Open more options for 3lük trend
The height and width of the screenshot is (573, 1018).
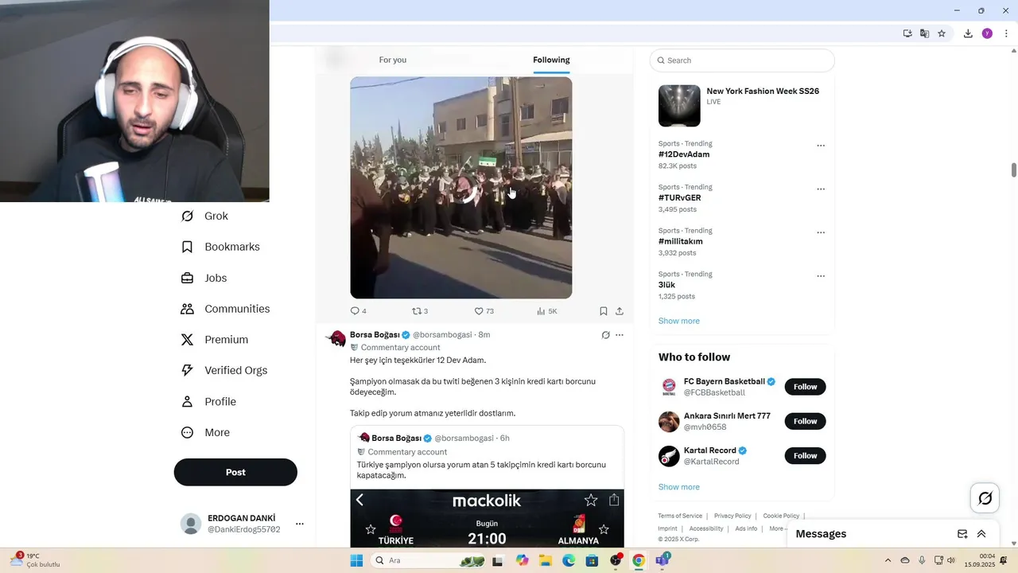821,276
